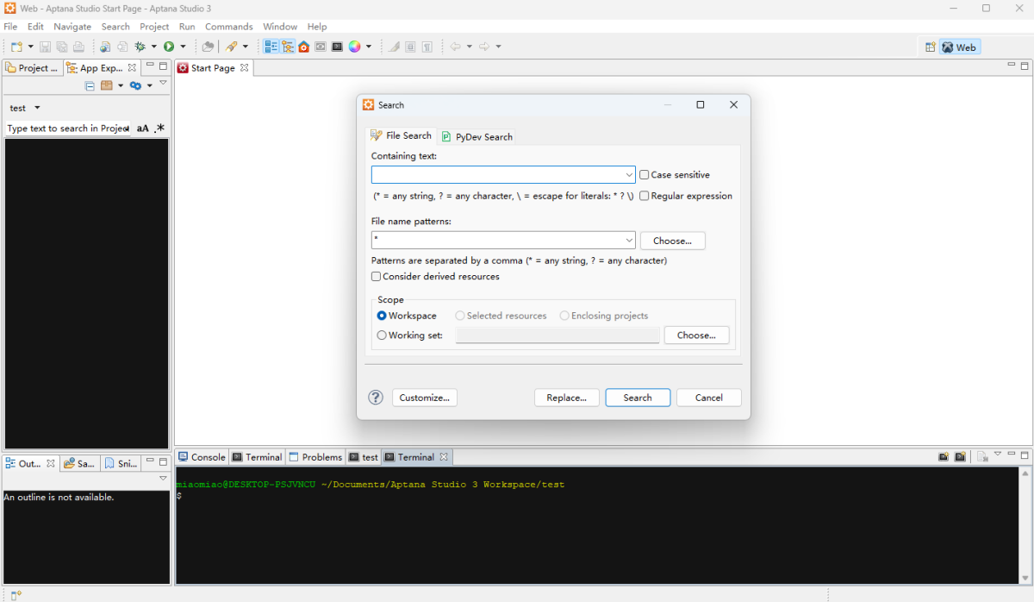Click the project search text field
Screen dimensions: 1034x602
[x=67, y=129]
